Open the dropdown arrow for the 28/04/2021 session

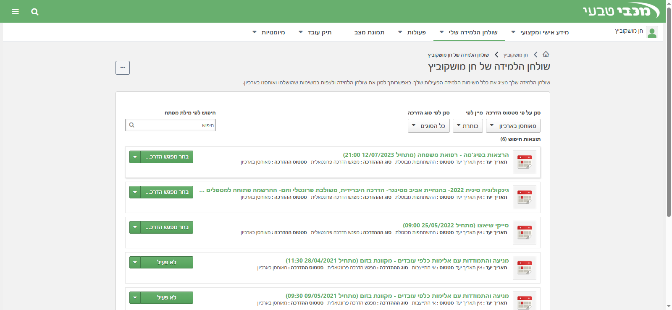[135, 263]
